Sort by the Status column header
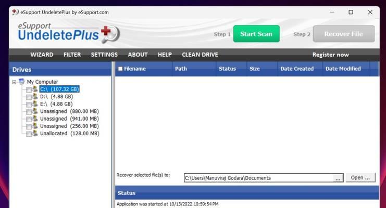Screen dimensions: 386x208 (x=231, y=69)
